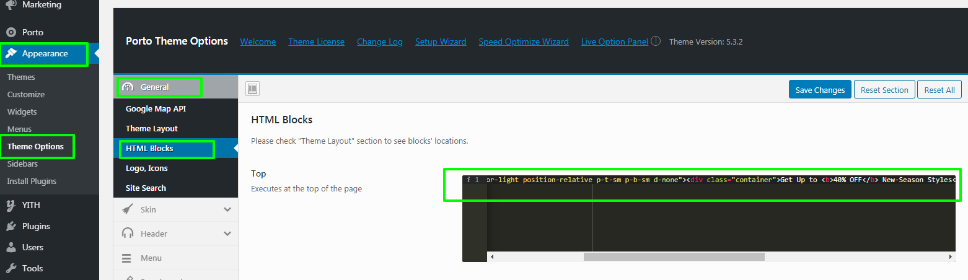Launch the Speed Optimize Wizard link
Viewport: 968px width, 280px height.
[524, 42]
